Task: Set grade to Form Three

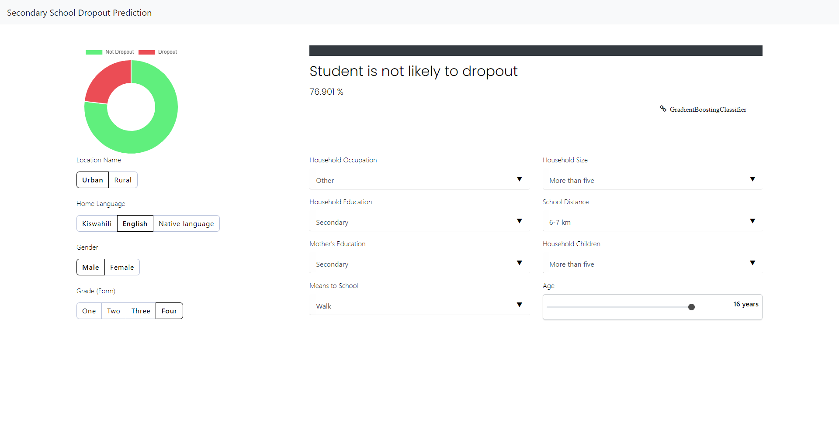Action: pyautogui.click(x=141, y=311)
